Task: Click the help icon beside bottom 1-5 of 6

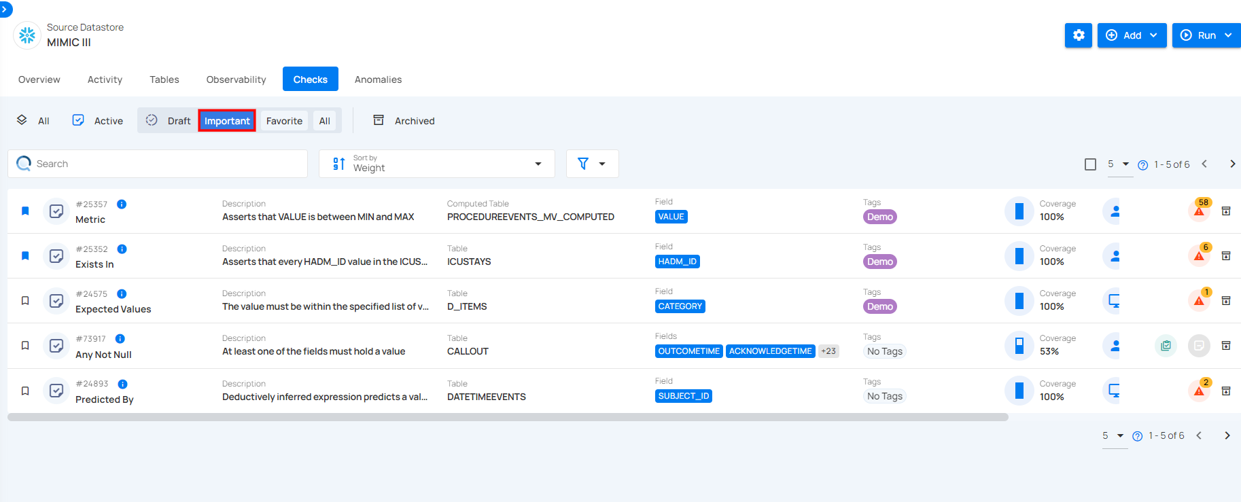Action: coord(1138,436)
